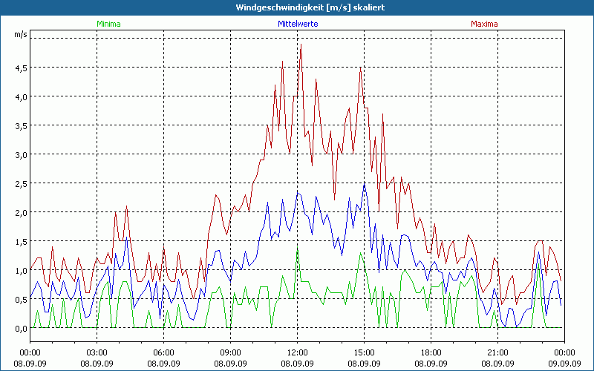Screen dimensions: 594x371
Task: Click the 03:00 time label
Action: point(97,353)
